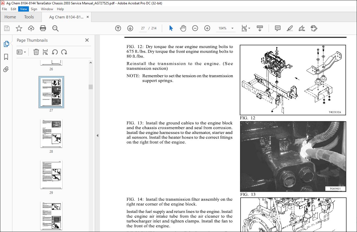Screen dimensions: 357x232
Task: Open the View menu
Action: click(x=24, y=9)
